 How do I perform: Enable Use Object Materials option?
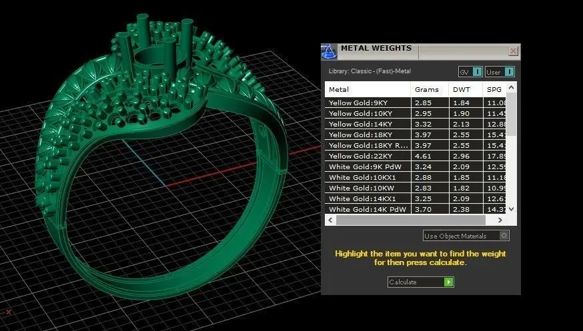[x=466, y=236]
